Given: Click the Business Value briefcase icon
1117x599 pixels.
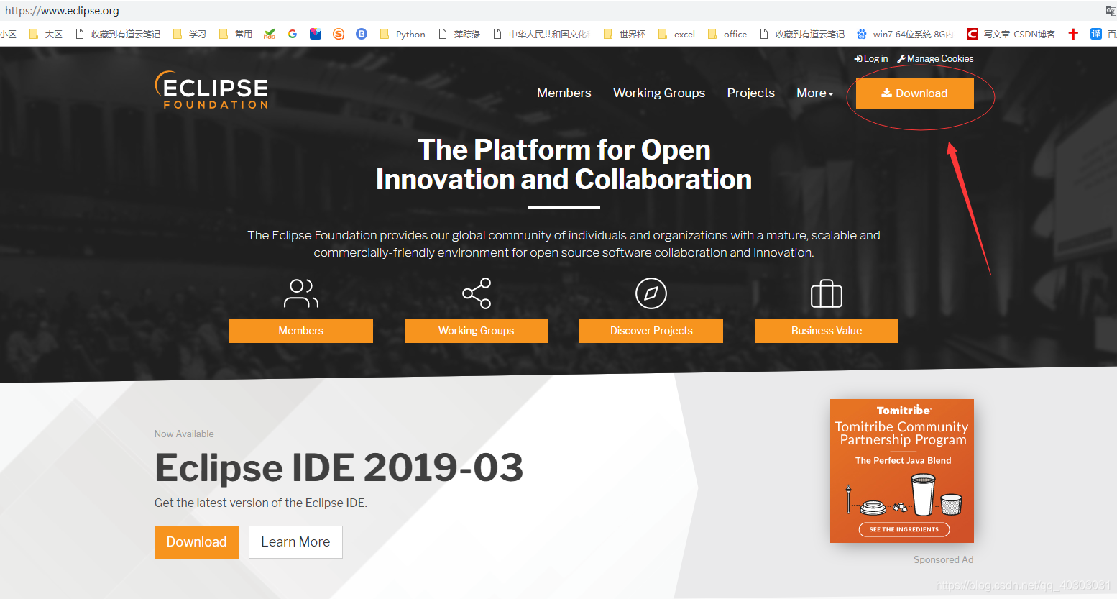Looking at the screenshot, I should click(827, 293).
